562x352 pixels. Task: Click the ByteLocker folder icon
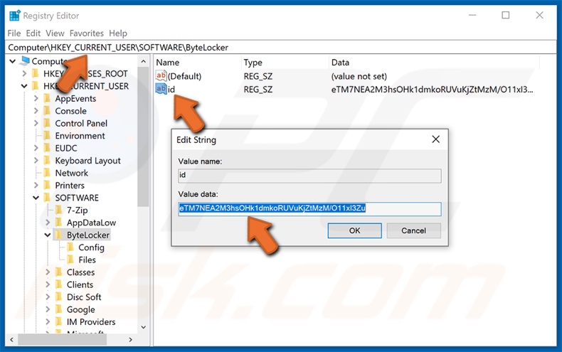[x=59, y=235]
